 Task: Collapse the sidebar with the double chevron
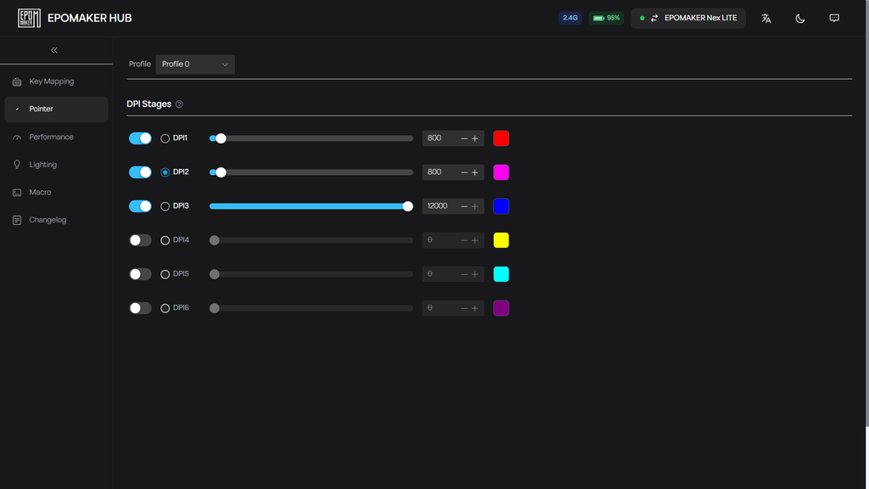(54, 50)
